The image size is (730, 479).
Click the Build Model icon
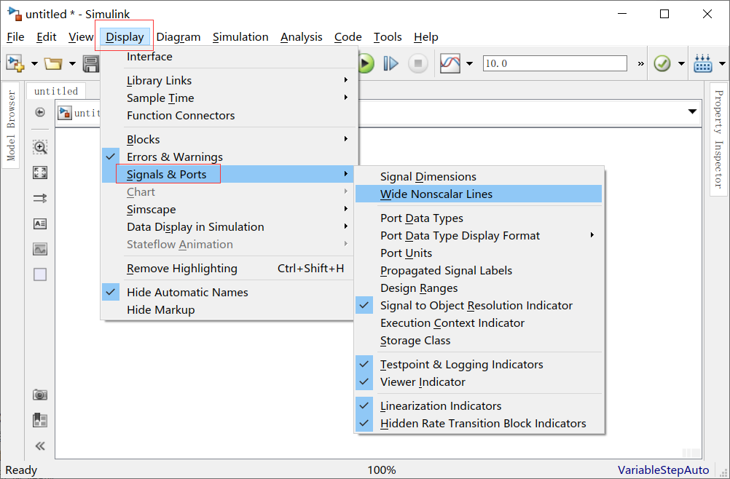pos(703,63)
